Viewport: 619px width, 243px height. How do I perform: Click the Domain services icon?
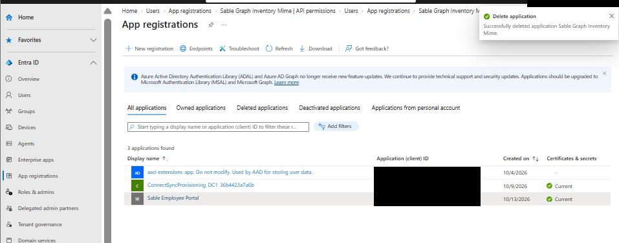(x=8, y=240)
